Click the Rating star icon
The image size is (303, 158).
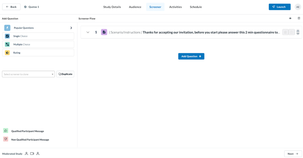[x=7, y=53]
